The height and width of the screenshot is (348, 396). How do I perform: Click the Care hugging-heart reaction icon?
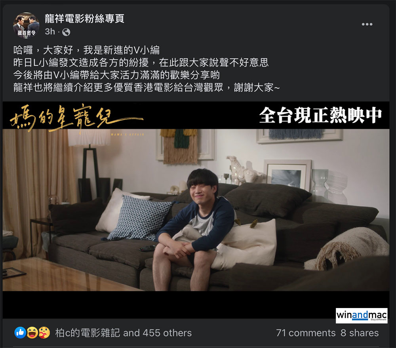44,333
